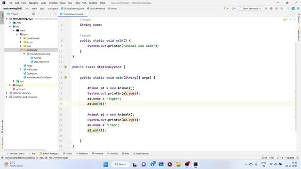Open the Notifications side panel
The height and width of the screenshot is (169, 301).
point(299,34)
